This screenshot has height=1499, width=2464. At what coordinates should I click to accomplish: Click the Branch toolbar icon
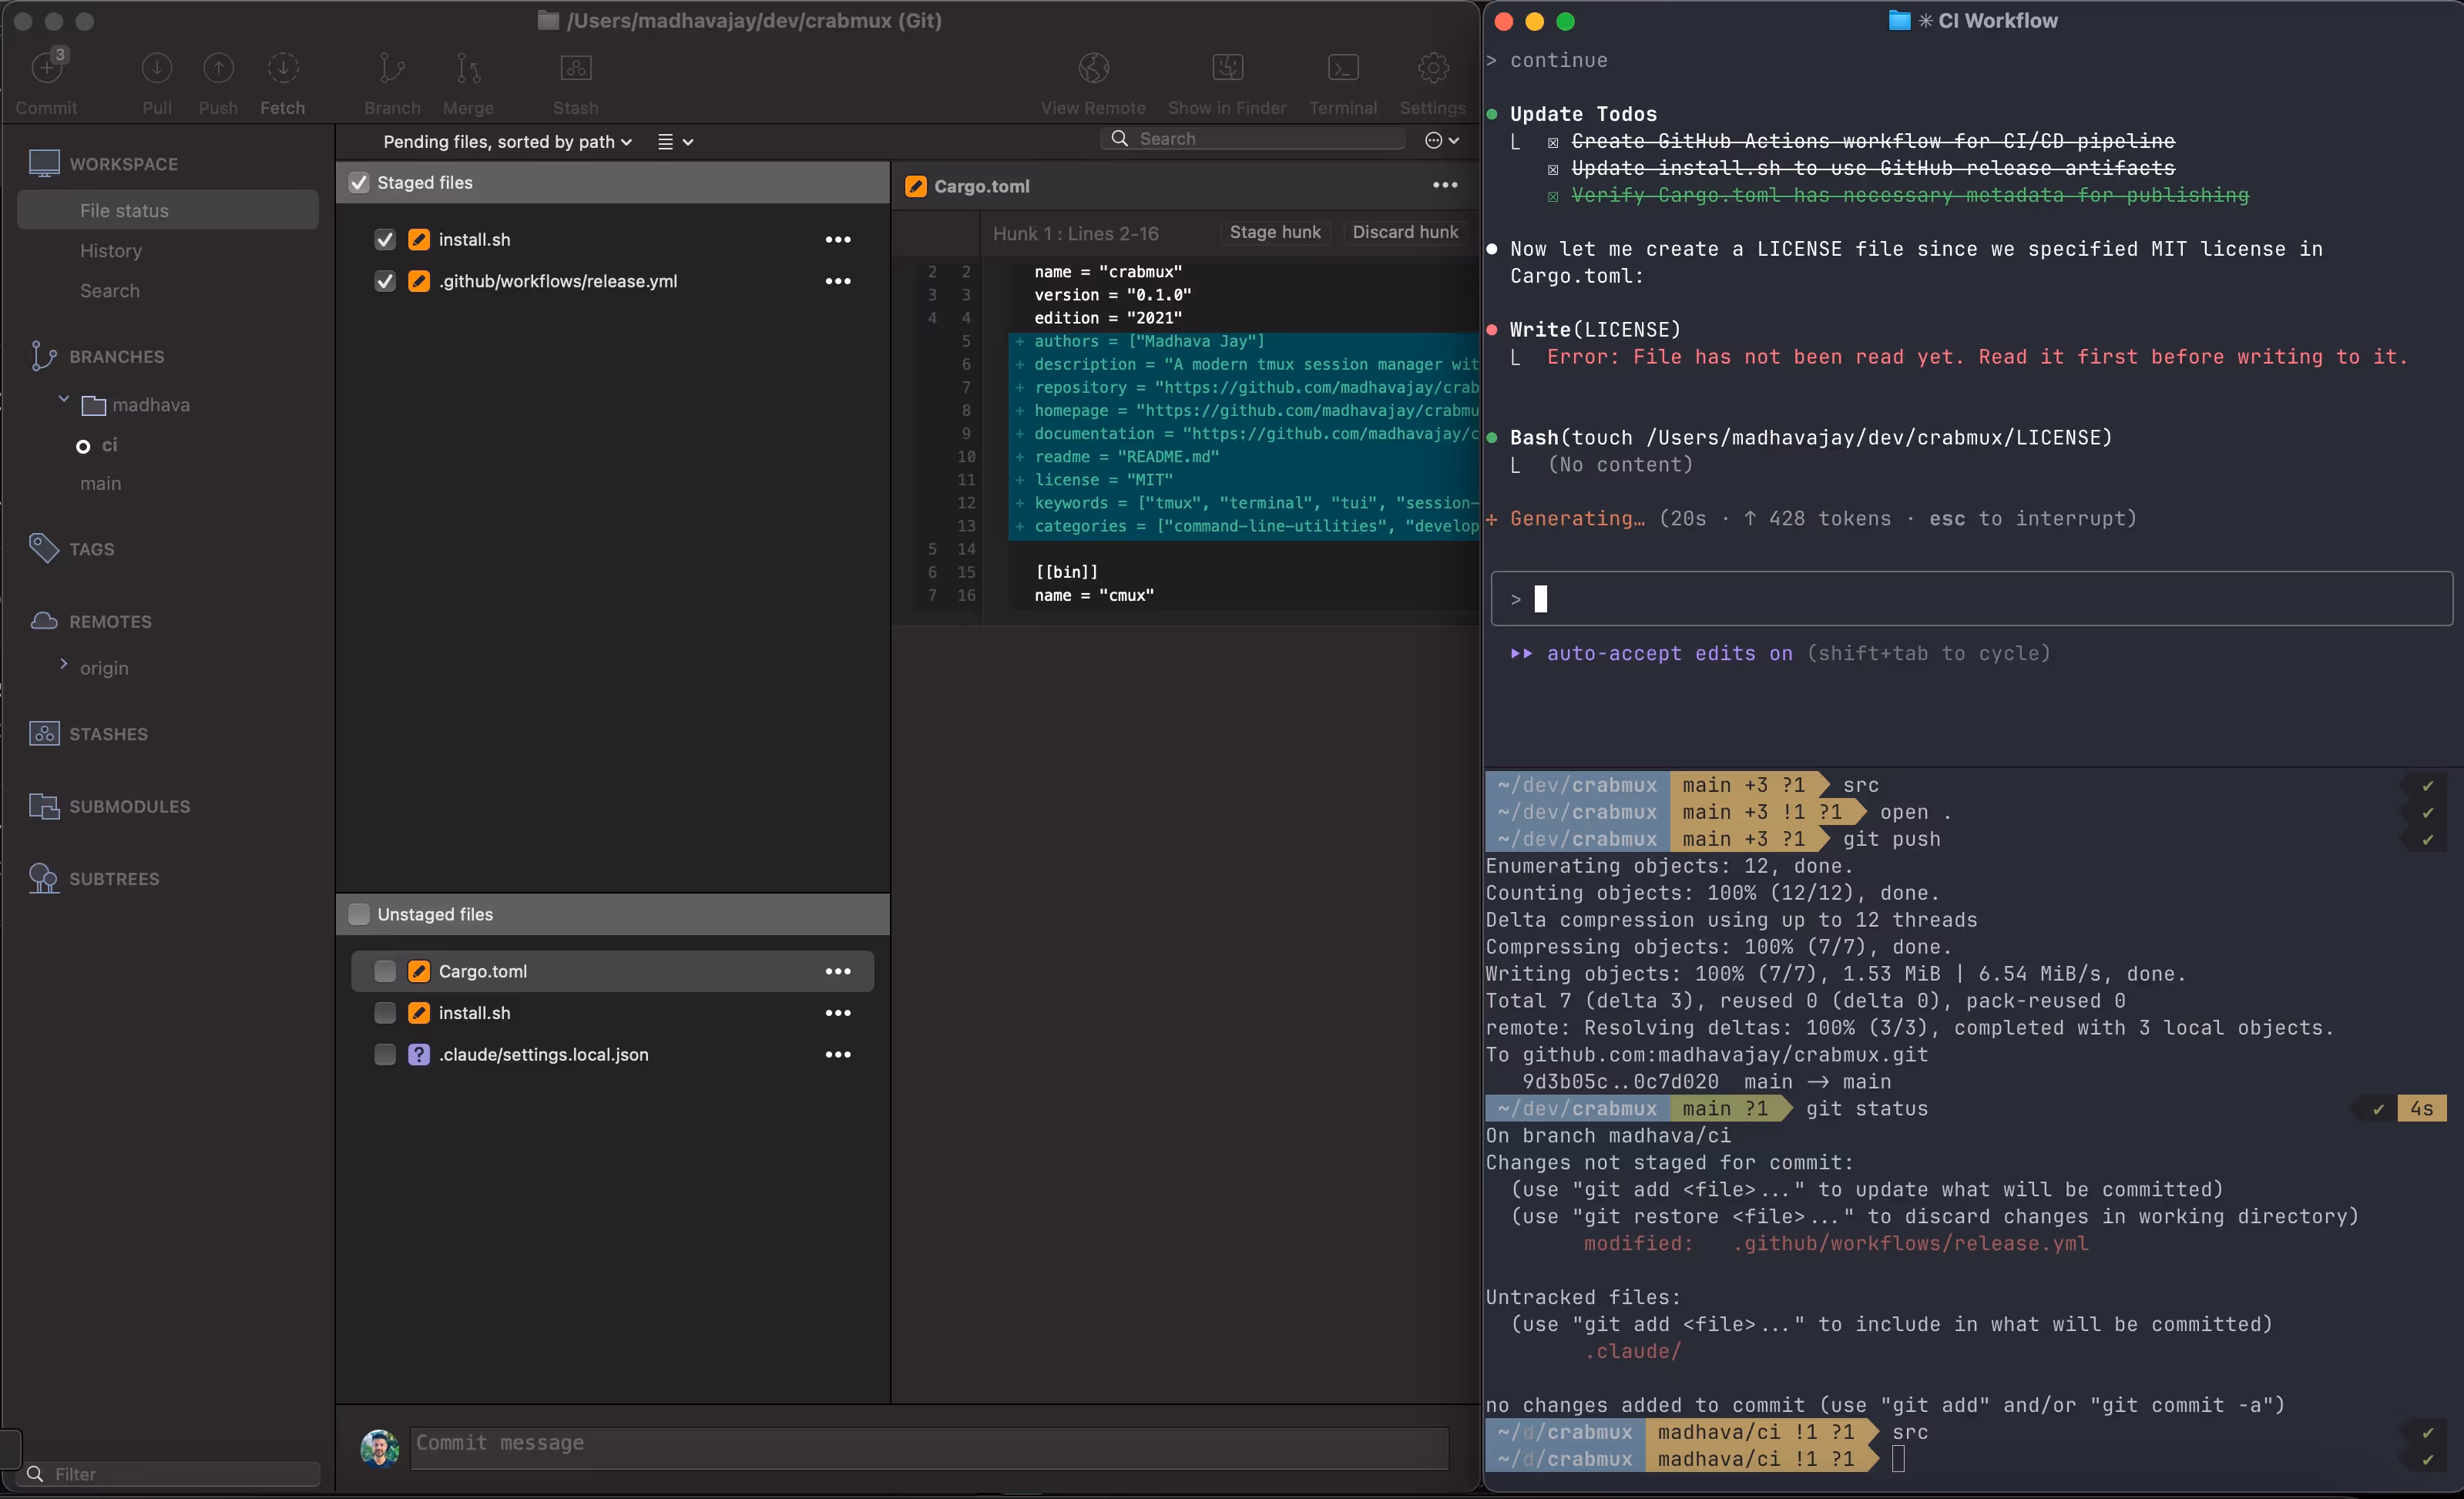[391, 68]
